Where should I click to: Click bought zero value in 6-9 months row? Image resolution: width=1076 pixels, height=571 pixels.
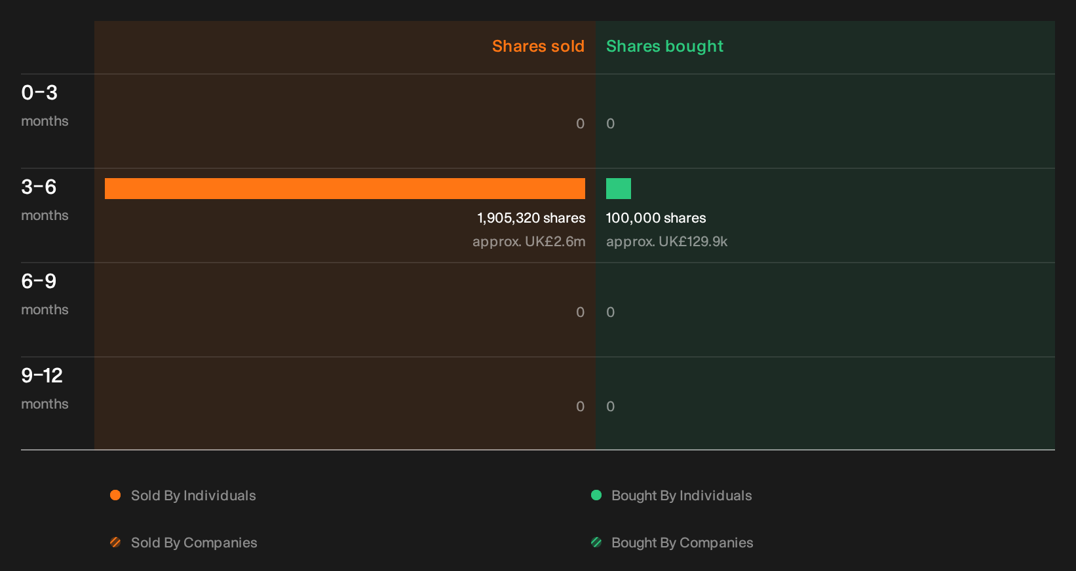pos(611,312)
